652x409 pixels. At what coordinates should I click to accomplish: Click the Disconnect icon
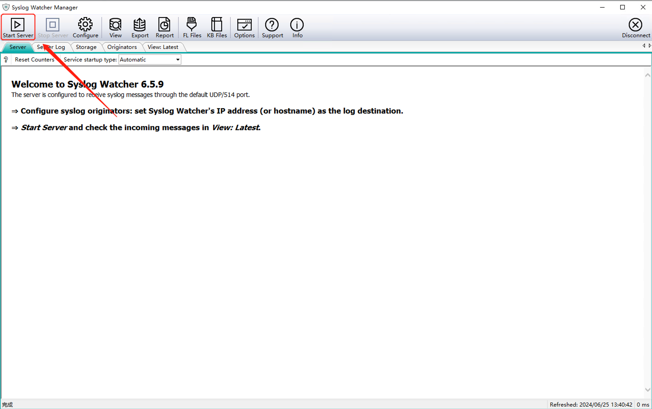635,25
